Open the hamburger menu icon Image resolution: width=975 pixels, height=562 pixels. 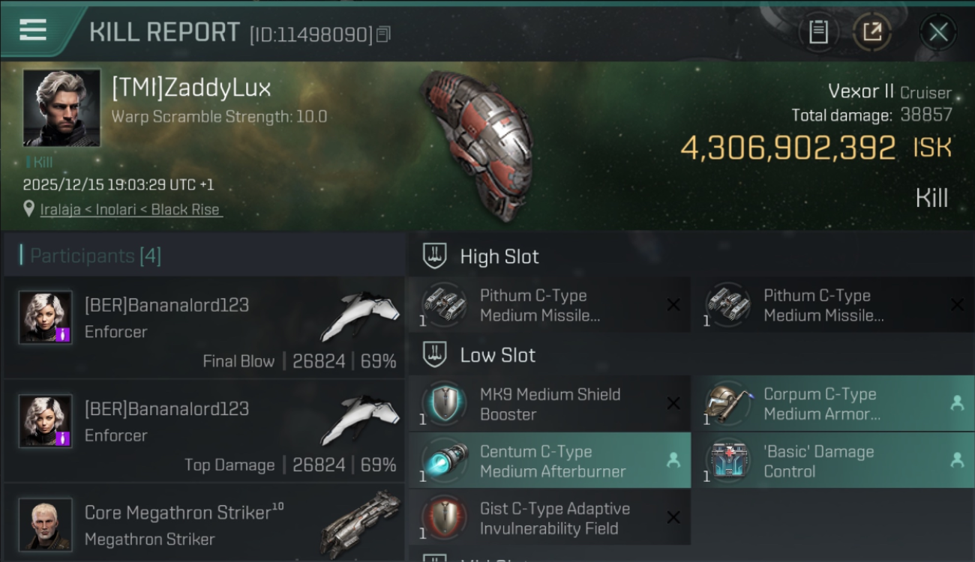coord(33,30)
